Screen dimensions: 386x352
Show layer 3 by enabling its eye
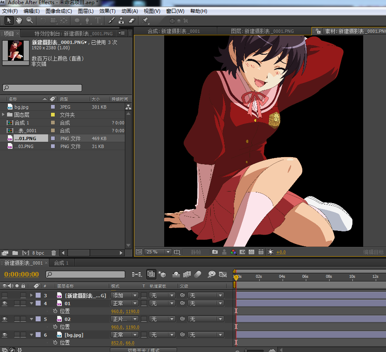5,295
